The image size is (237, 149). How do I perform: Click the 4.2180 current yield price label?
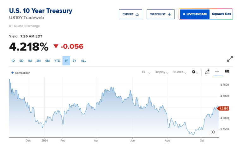pyautogui.click(x=223, y=109)
